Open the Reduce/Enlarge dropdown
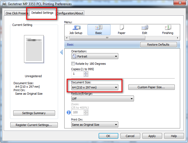The image size is (188, 143). click(103, 98)
